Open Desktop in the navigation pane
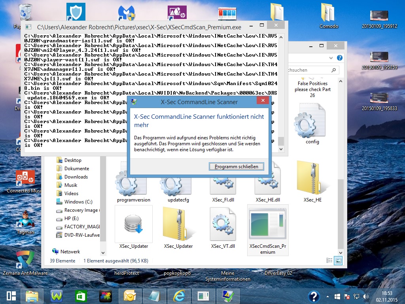Viewport: 405px width, 304px height. click(73, 160)
